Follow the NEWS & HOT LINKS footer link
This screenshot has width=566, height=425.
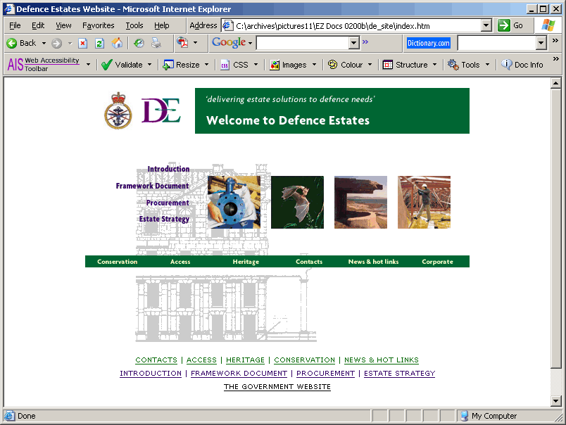pyautogui.click(x=382, y=360)
